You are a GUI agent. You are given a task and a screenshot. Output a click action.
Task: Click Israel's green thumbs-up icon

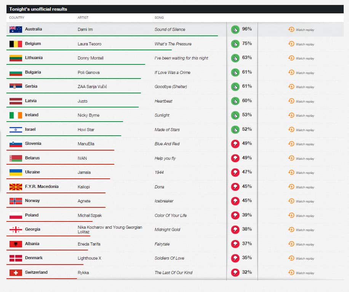coord(235,130)
